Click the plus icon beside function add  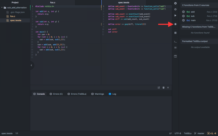pyautogui.click(x=183, y=12)
